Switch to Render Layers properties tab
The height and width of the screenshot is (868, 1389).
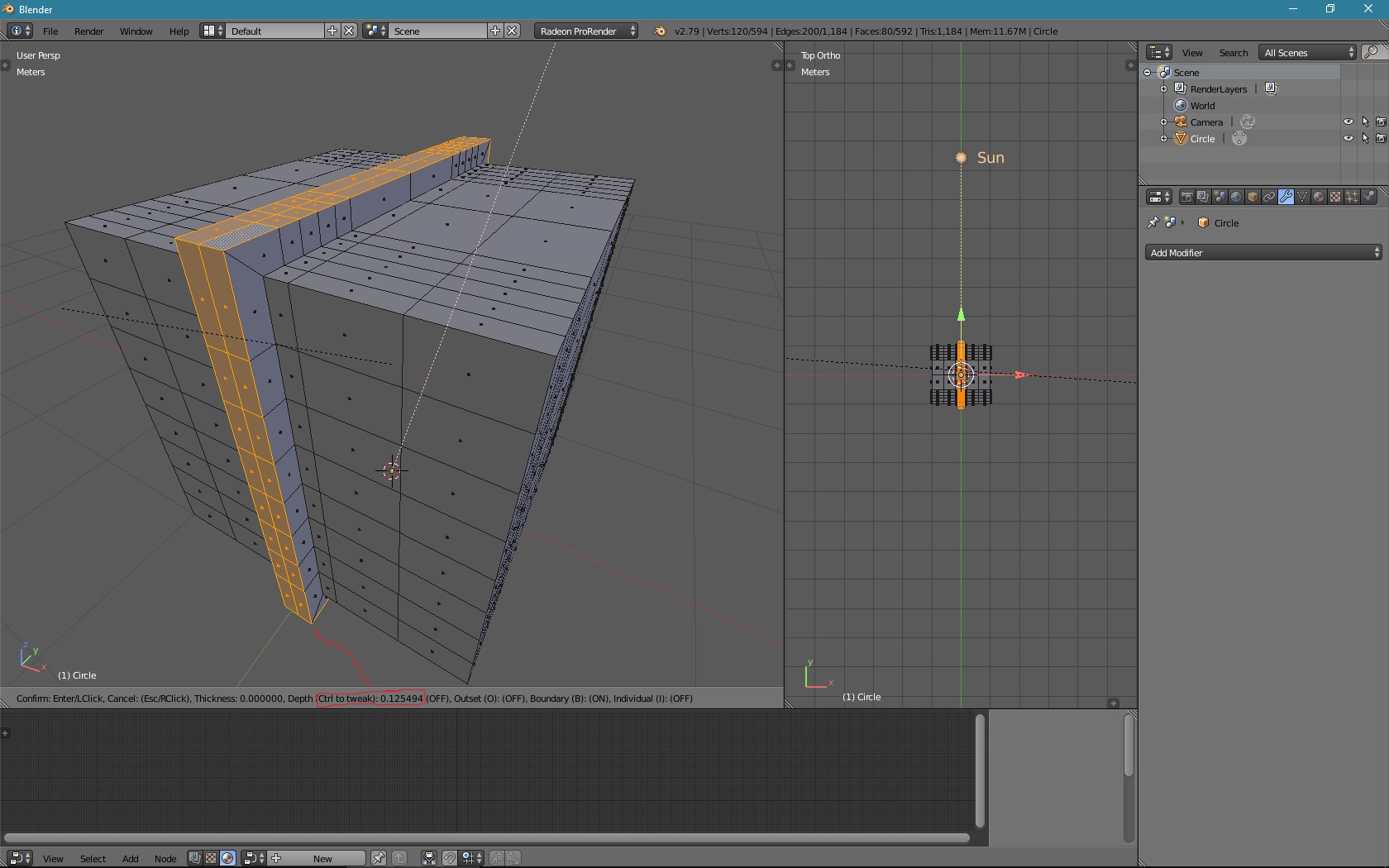[x=1203, y=196]
